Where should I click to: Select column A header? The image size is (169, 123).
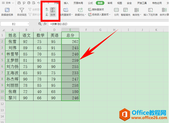(x=13, y=30)
